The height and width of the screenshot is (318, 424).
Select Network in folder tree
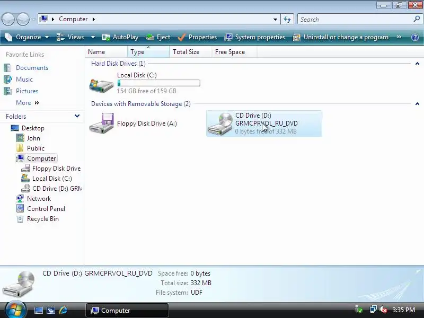point(39,199)
